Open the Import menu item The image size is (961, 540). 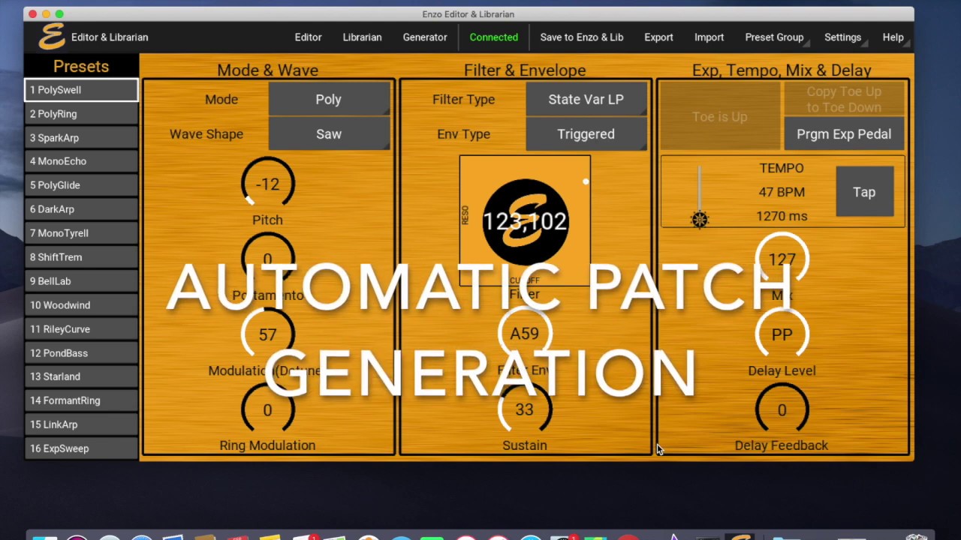(709, 37)
